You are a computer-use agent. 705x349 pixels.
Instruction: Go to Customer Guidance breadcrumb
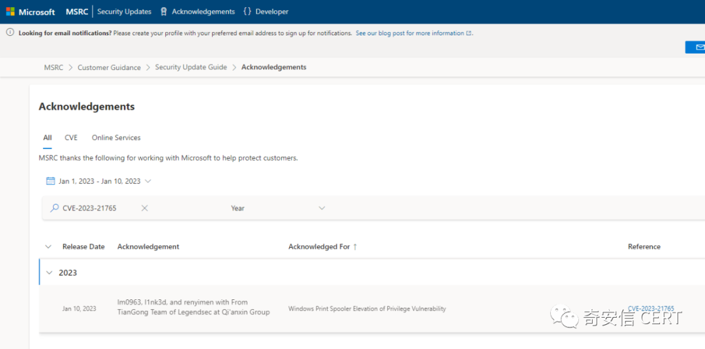pyautogui.click(x=109, y=67)
